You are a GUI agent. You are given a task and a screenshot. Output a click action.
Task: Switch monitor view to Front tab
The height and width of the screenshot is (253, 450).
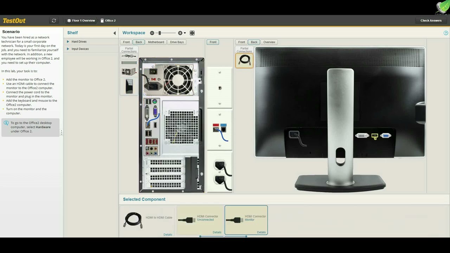242,42
